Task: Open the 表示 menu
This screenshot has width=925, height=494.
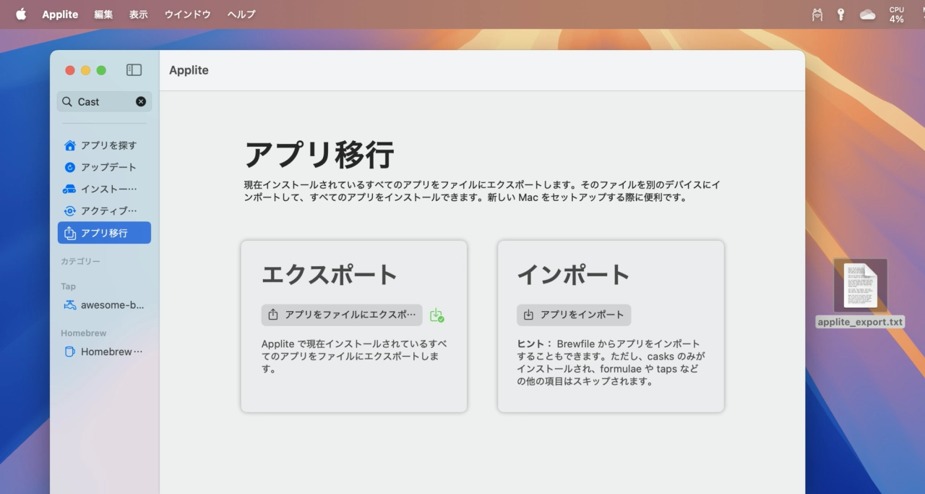Action: point(138,14)
